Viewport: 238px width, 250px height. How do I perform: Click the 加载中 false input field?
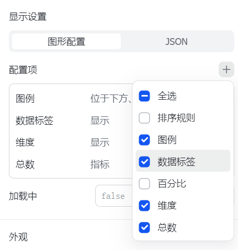pyautogui.click(x=114, y=196)
